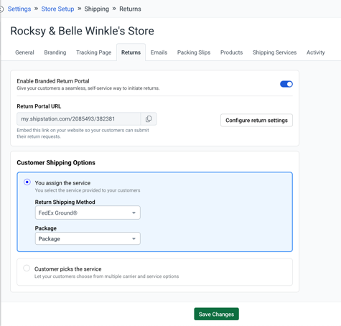Image resolution: width=341 pixels, height=326 pixels.
Task: Open the Branding tab
Action: tap(55, 52)
